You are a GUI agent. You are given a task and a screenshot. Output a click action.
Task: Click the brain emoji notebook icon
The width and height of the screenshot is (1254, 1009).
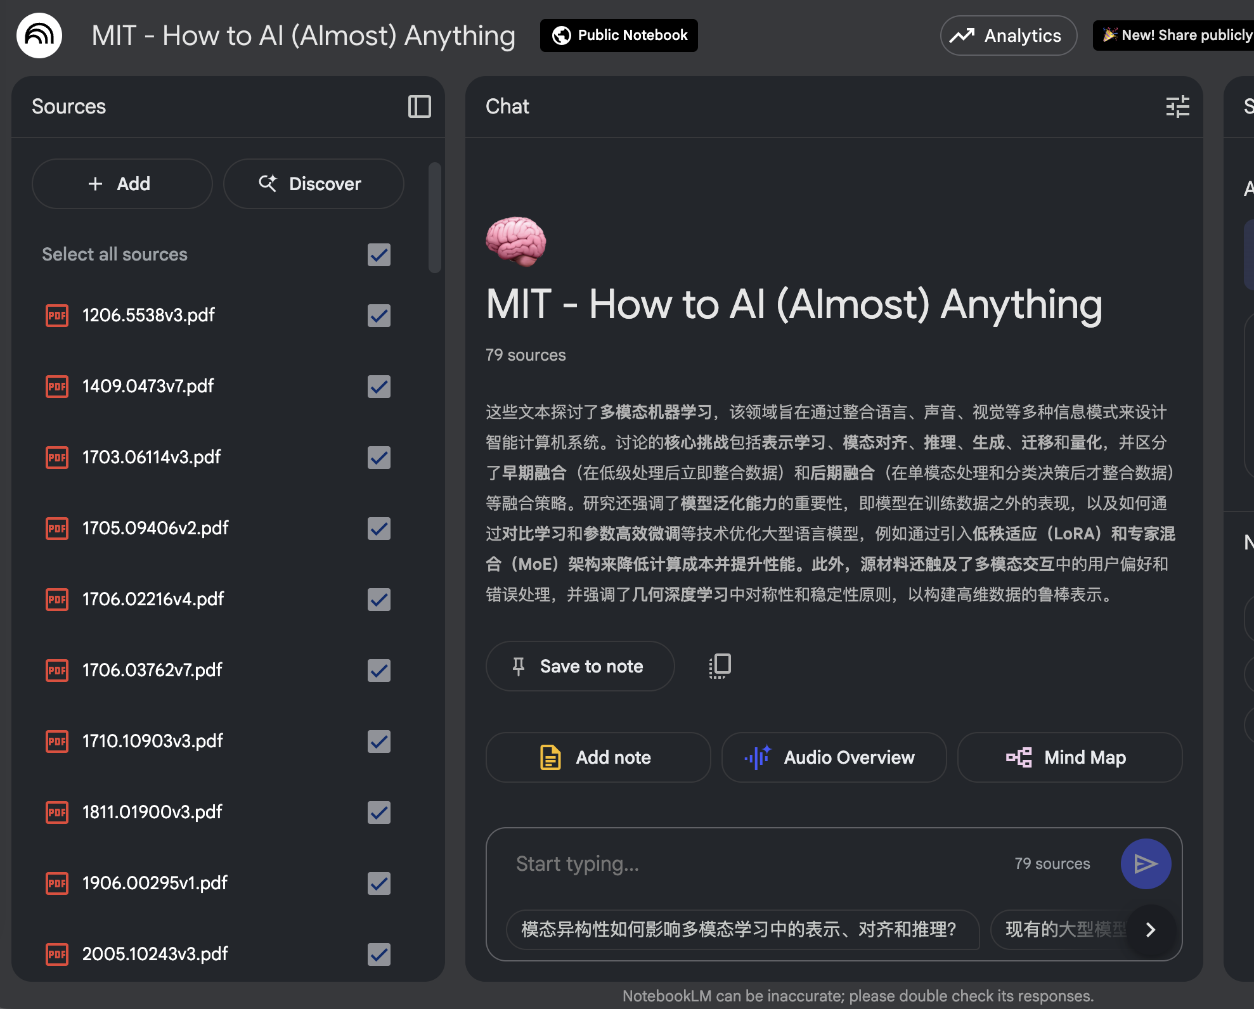point(516,241)
